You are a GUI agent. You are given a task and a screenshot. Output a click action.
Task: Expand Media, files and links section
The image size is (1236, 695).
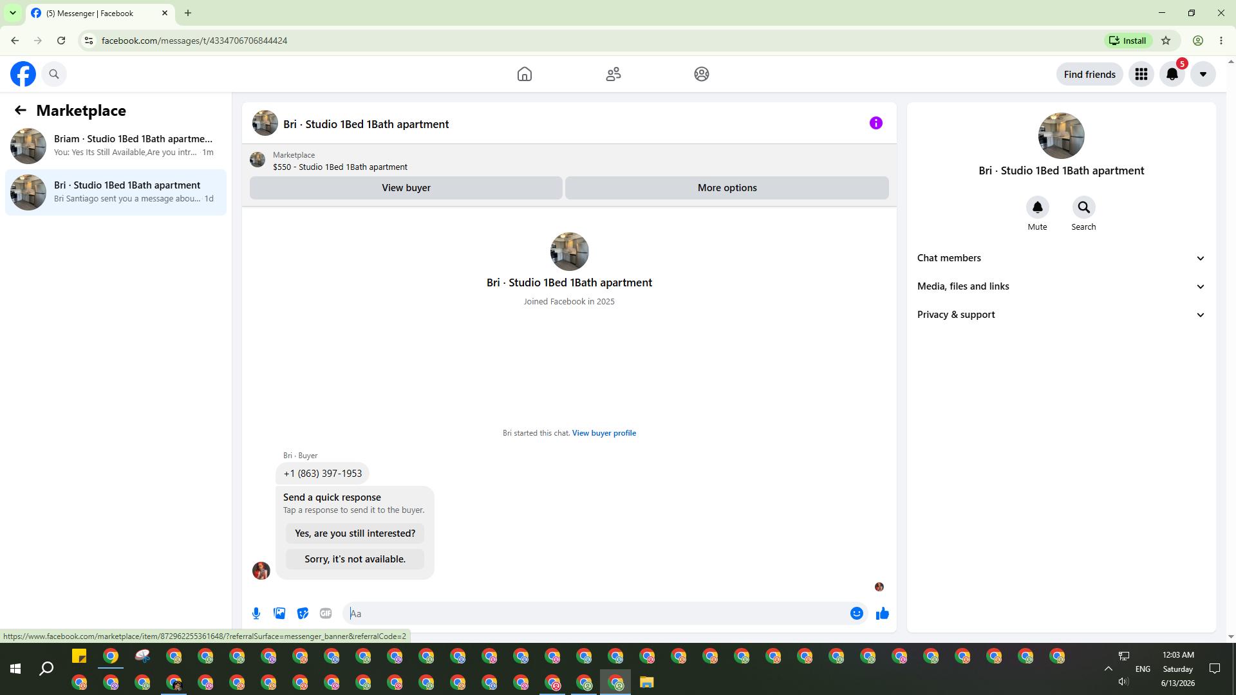click(x=1061, y=286)
